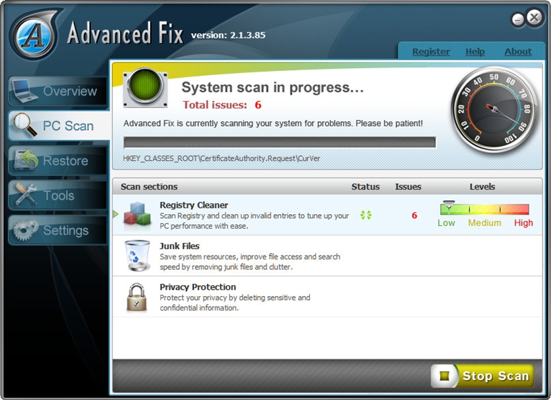Screen dimensions: 551x400
Task: Close the Advanced Fix window
Action: click(534, 17)
